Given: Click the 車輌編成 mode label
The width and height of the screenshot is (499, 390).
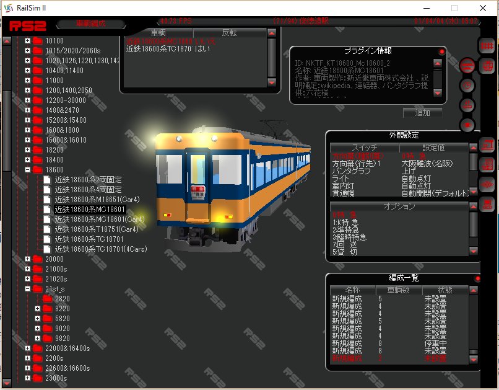Looking at the screenshot, I should click(90, 24).
